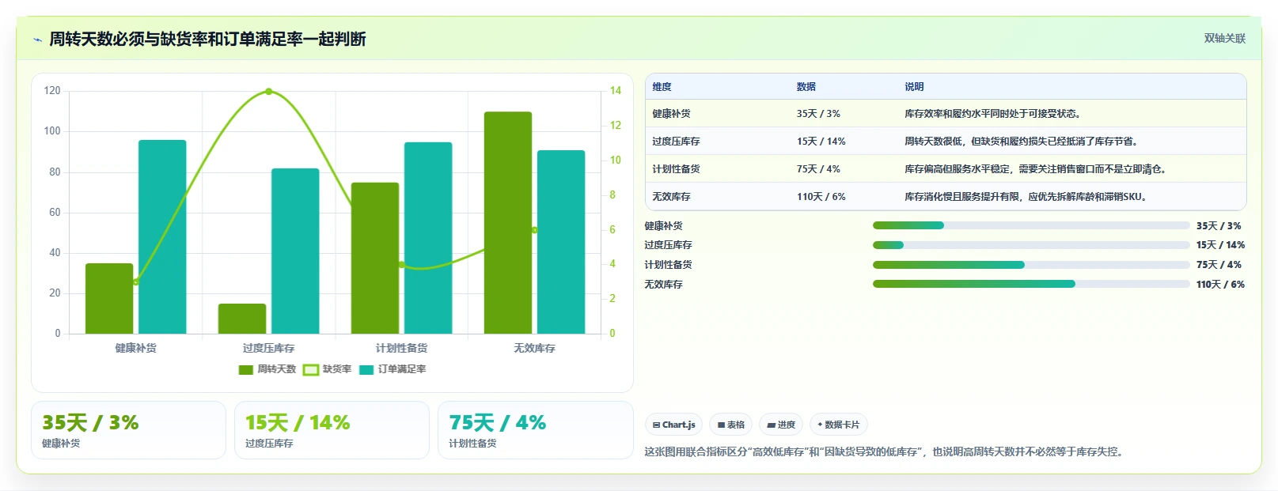Click the 健康补货 x-axis label

click(136, 348)
